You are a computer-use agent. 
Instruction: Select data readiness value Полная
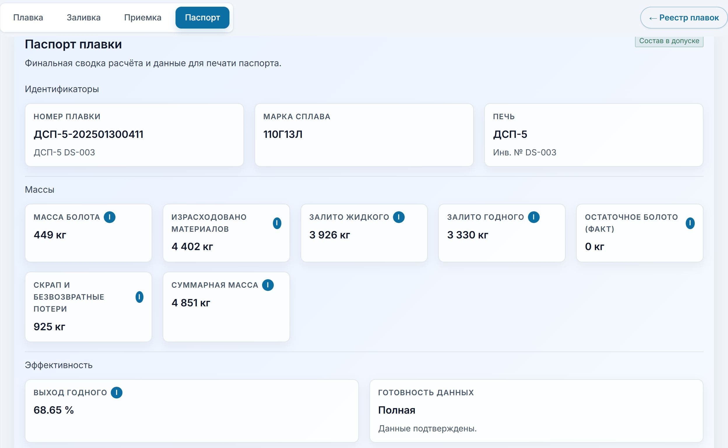397,410
